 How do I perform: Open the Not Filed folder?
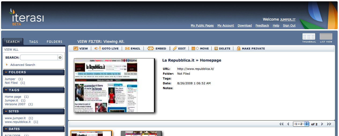tap(11, 83)
